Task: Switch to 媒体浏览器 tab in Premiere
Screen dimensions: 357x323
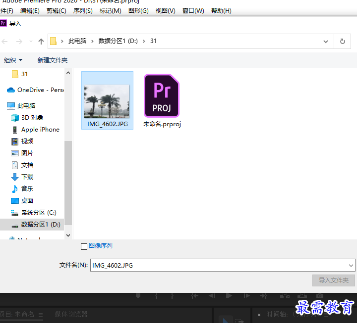Action: point(71,314)
